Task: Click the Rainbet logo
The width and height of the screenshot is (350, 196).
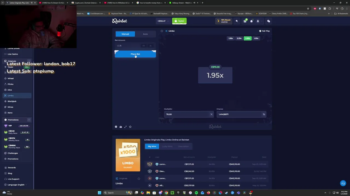Action: pyautogui.click(x=119, y=21)
